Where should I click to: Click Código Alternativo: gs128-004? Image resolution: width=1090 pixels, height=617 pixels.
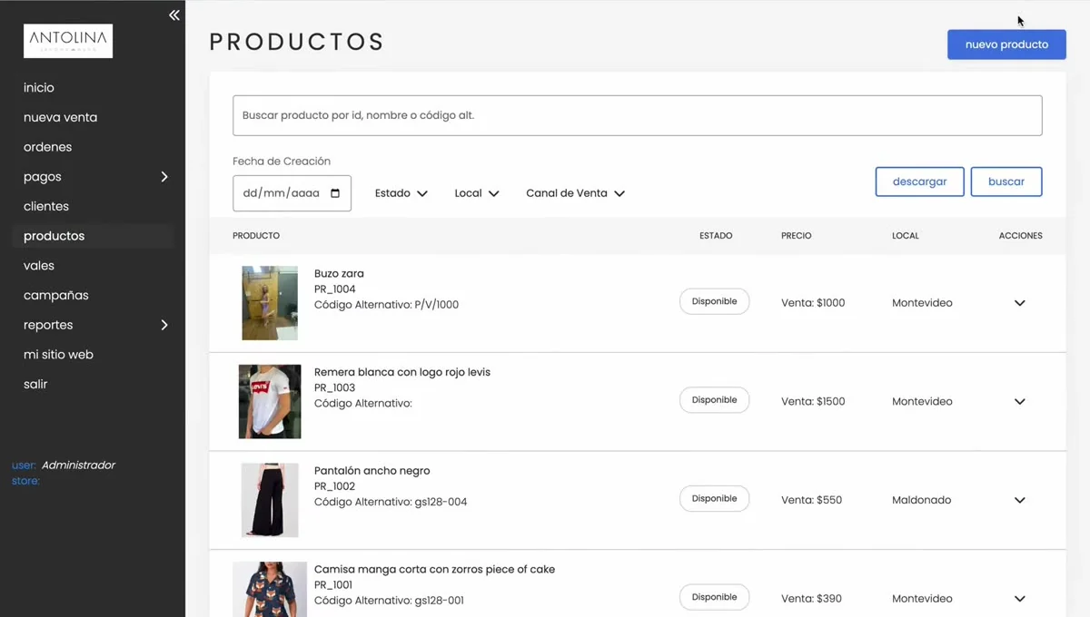coord(391,502)
